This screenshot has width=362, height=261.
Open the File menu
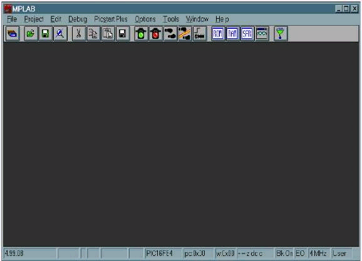click(12, 19)
